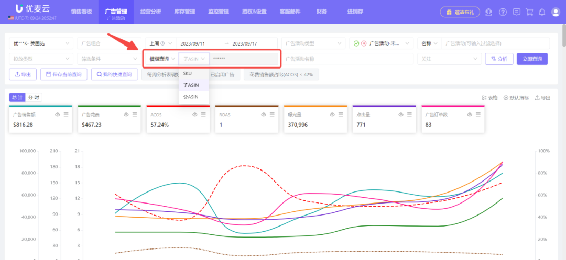Open the customer service headset icon

point(489,12)
